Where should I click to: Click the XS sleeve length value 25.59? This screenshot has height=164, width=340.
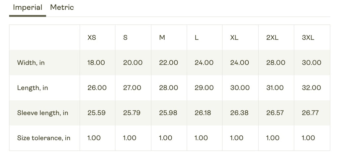click(x=97, y=113)
